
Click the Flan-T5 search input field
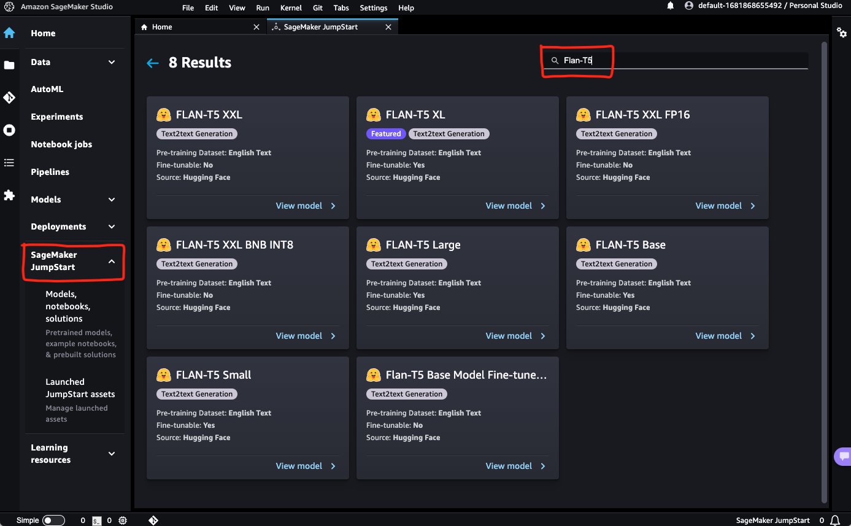coord(676,61)
